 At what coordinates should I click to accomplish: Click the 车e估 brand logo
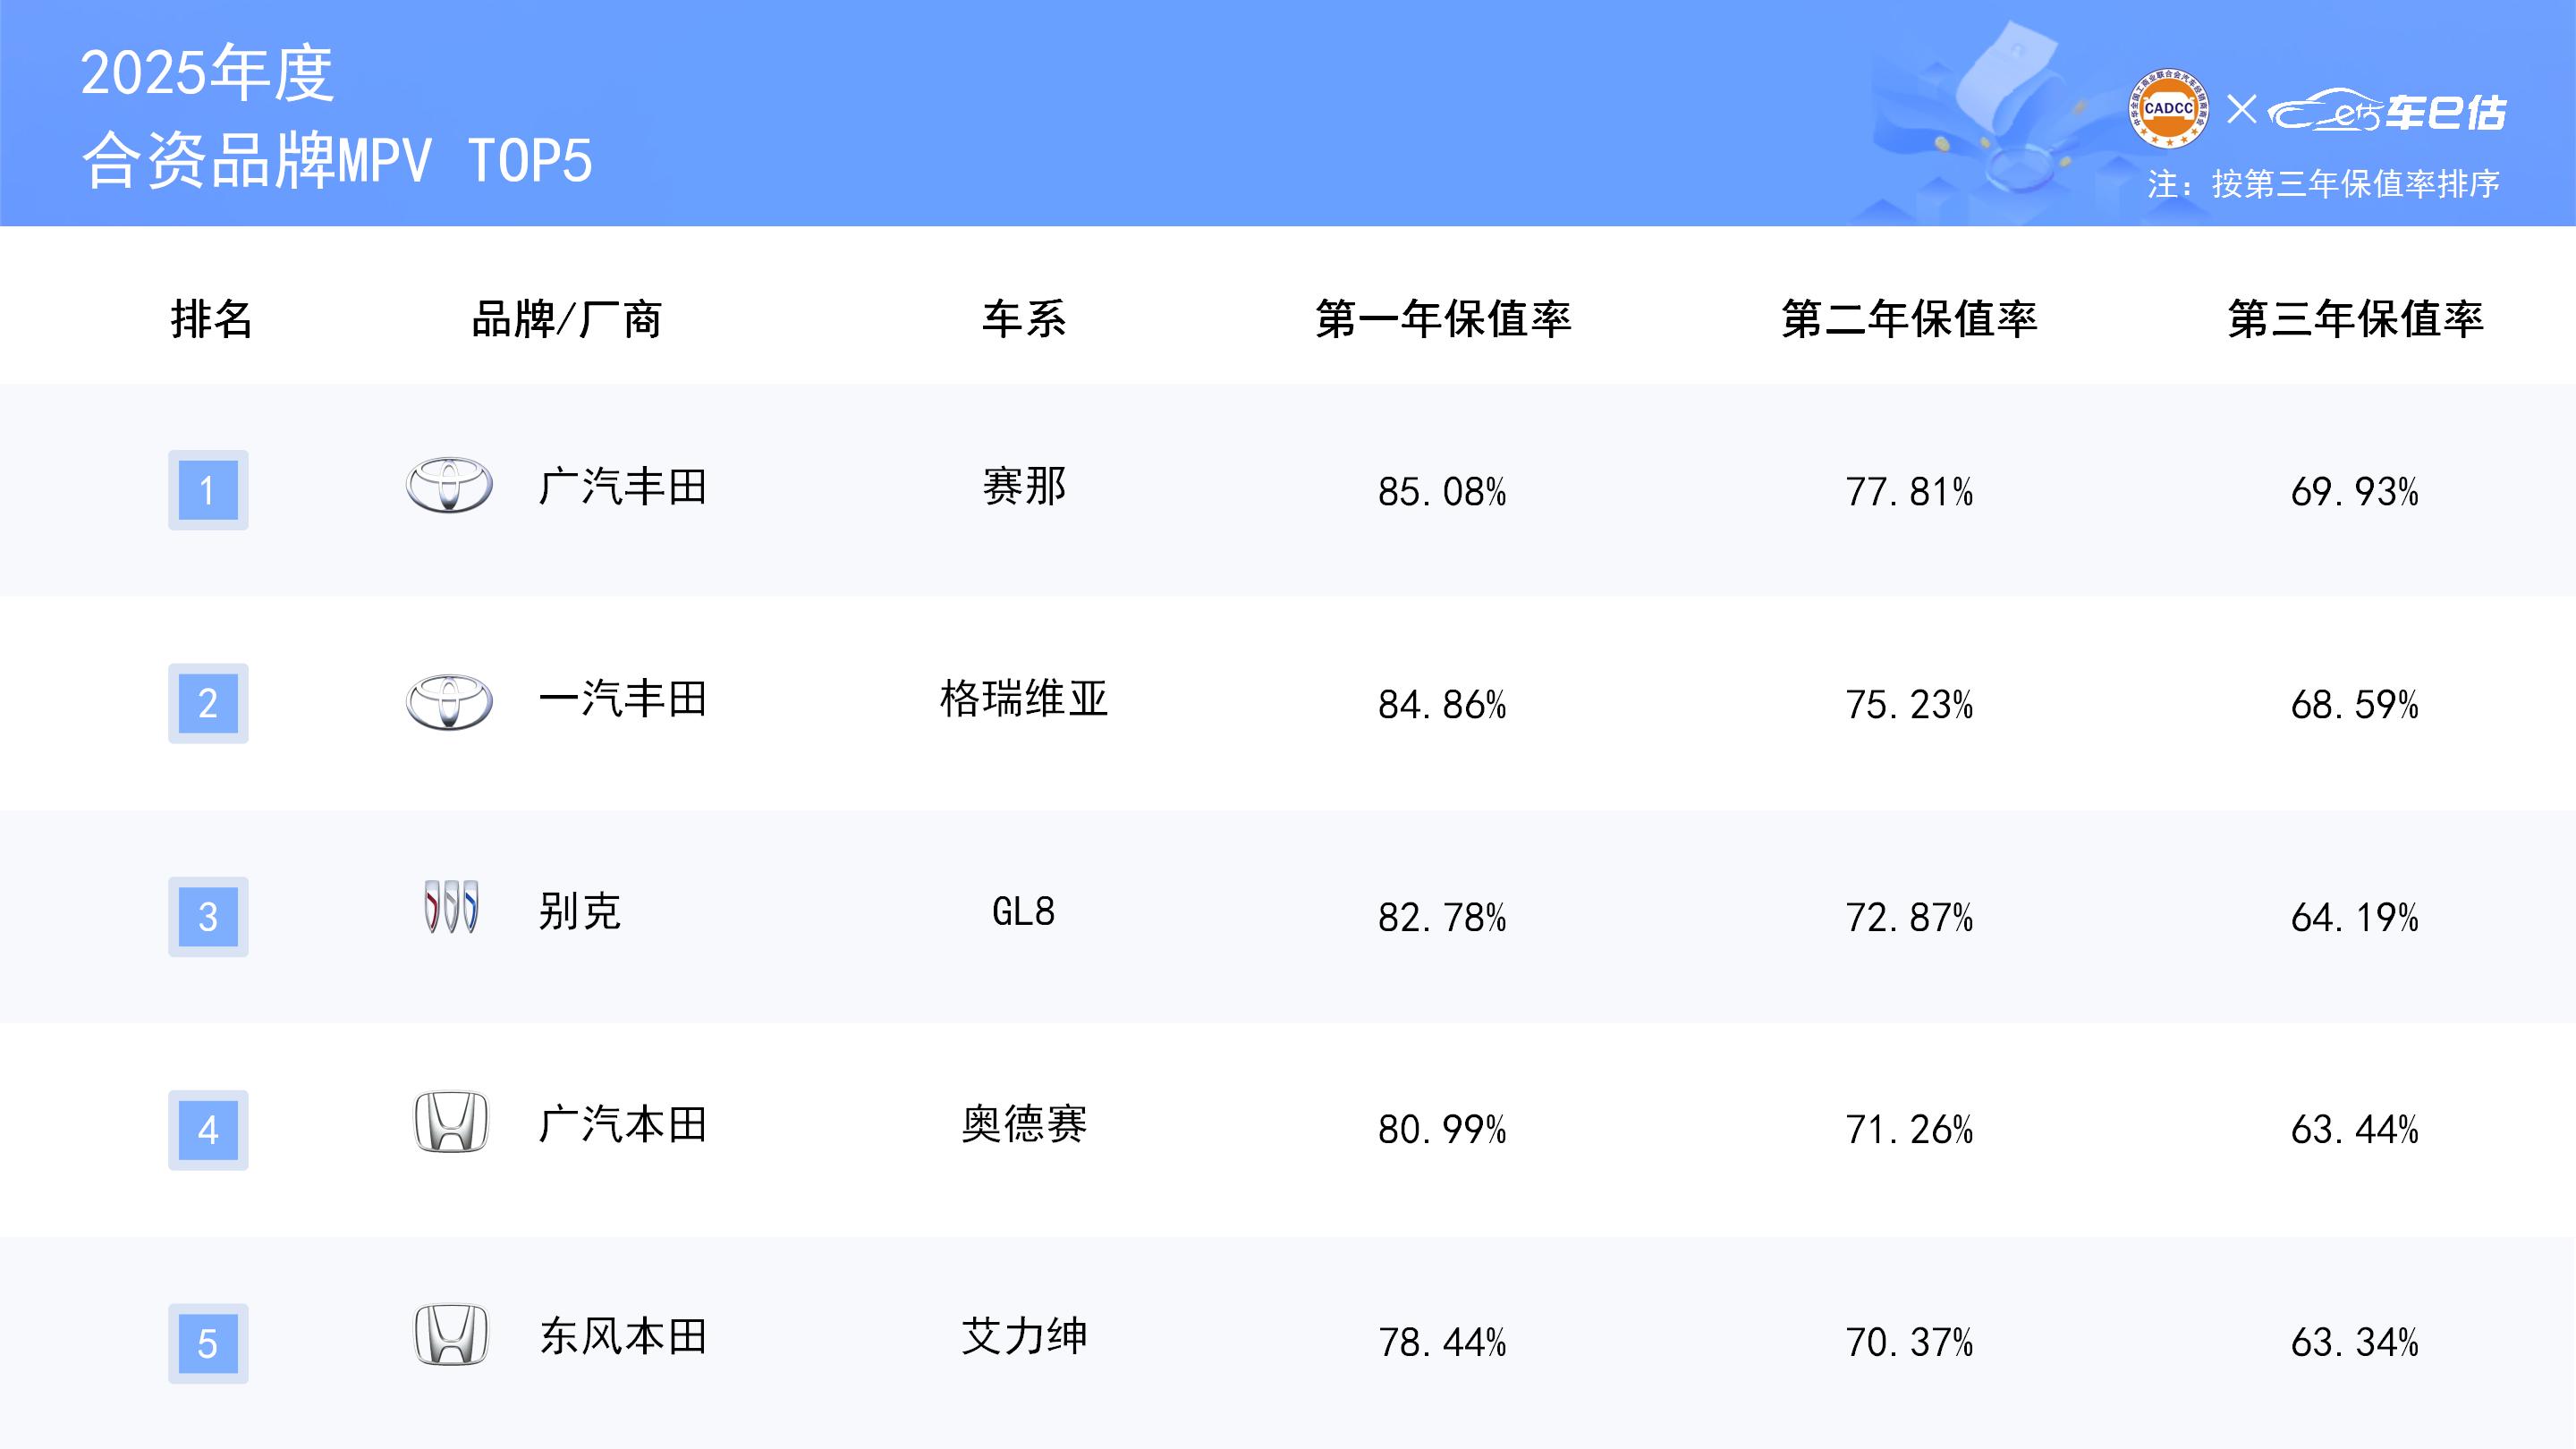pos(2388,112)
